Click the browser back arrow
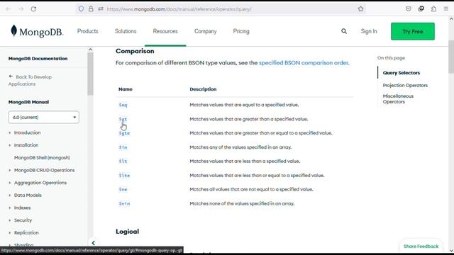Image resolution: width=454 pixels, height=255 pixels. coord(8,9)
